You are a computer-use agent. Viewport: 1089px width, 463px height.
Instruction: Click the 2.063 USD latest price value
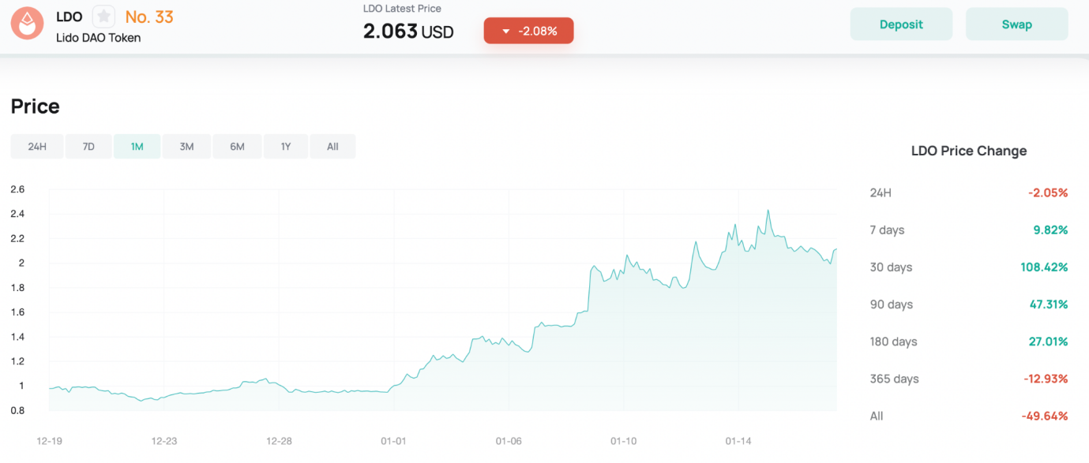click(408, 32)
